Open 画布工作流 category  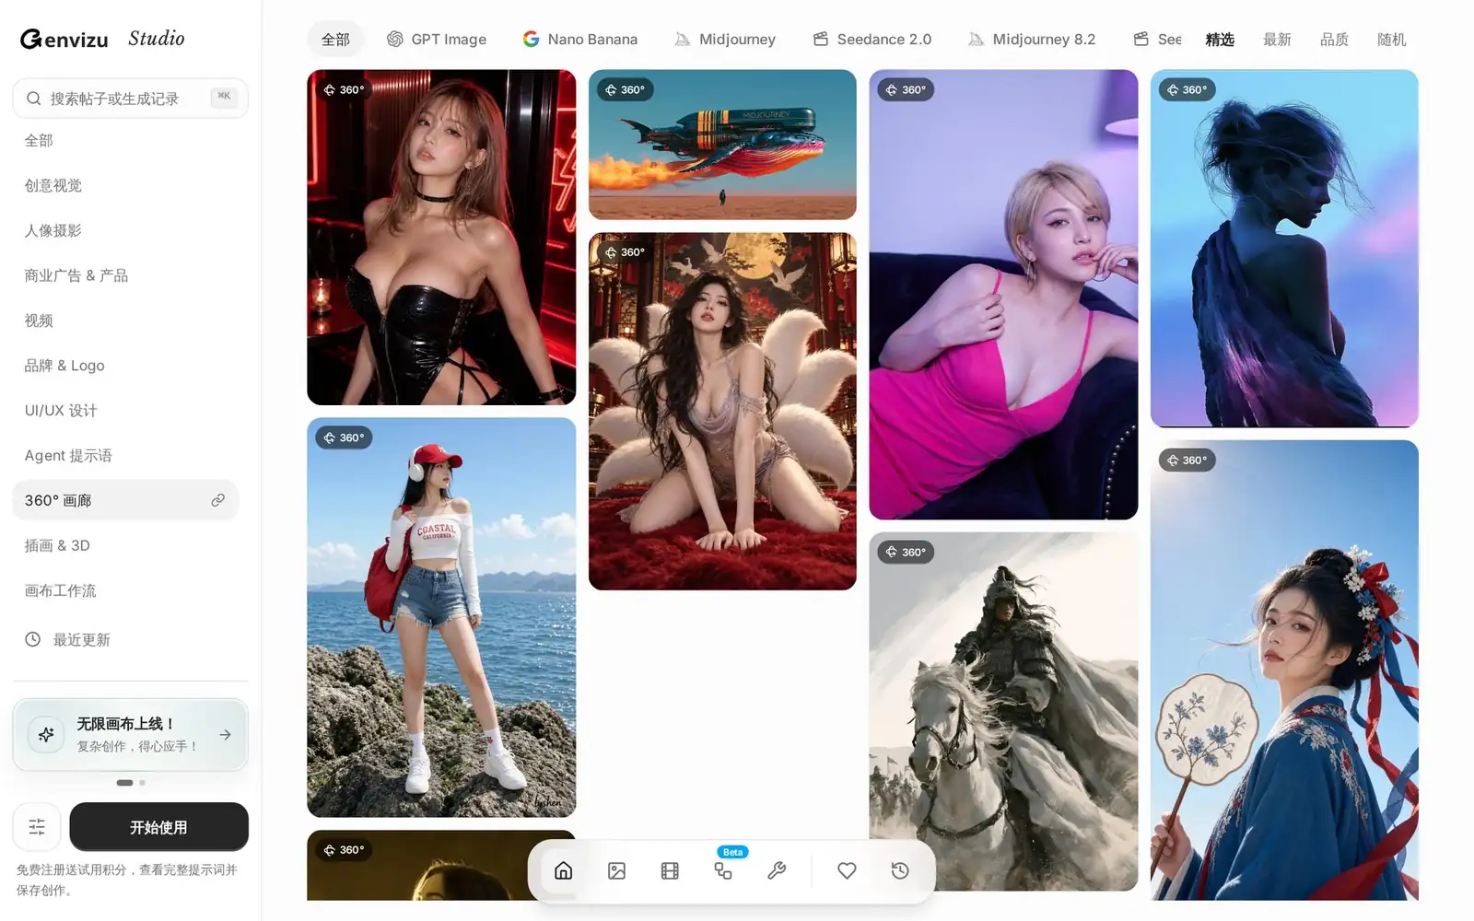tap(125, 590)
